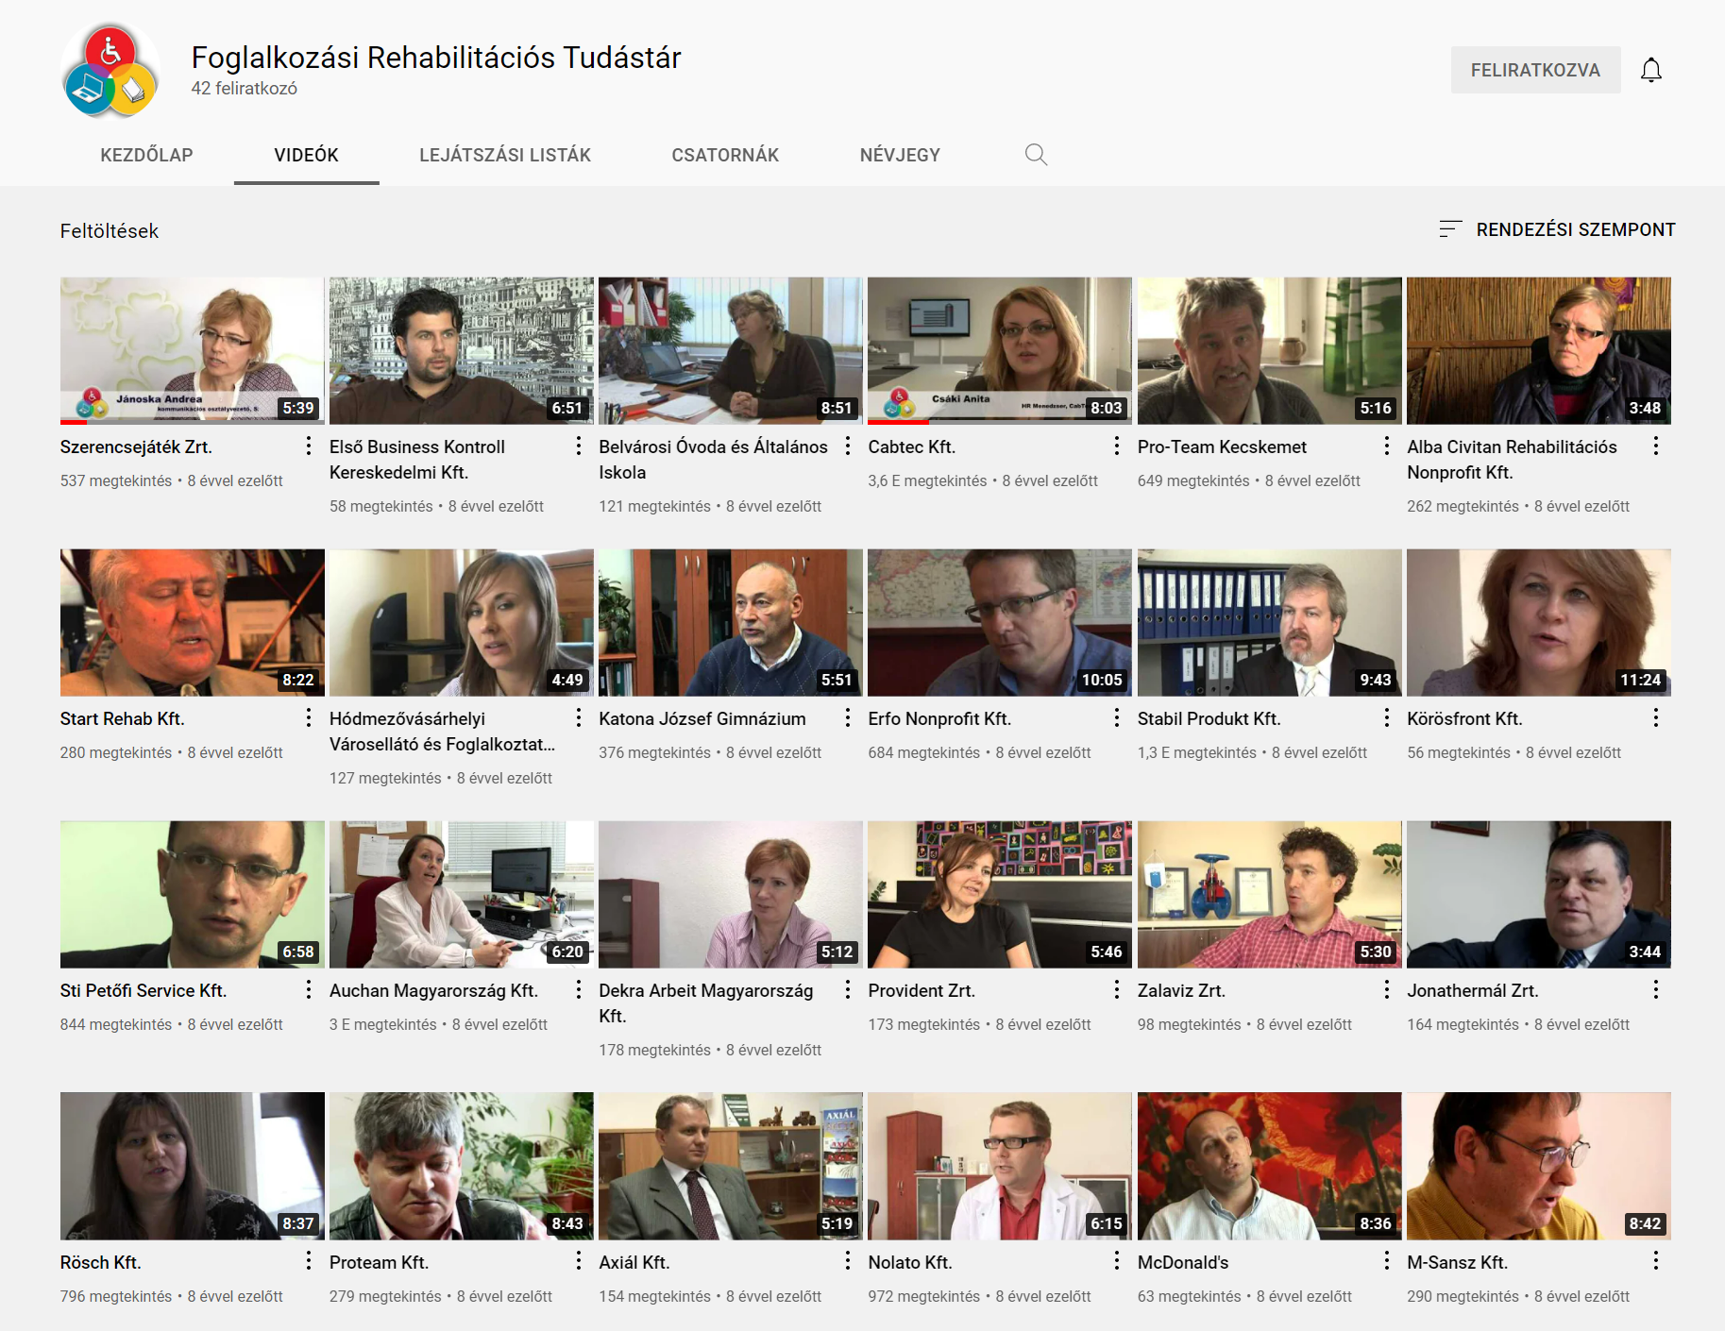The width and height of the screenshot is (1725, 1331).
Task: Open options menu for Katona József Gimnázium
Action: 847,718
